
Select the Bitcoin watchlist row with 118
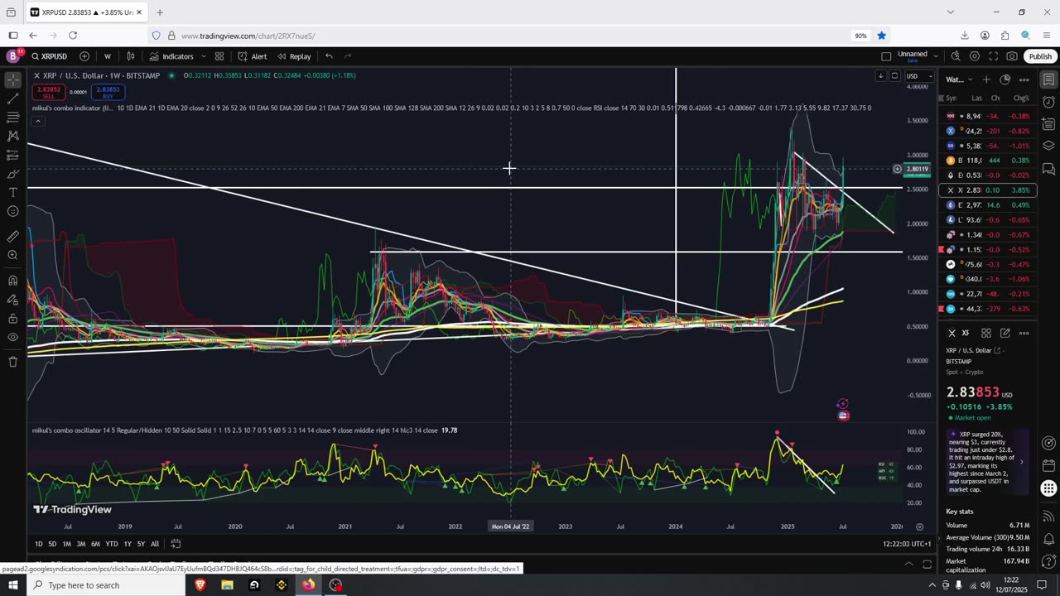pyautogui.click(x=989, y=161)
